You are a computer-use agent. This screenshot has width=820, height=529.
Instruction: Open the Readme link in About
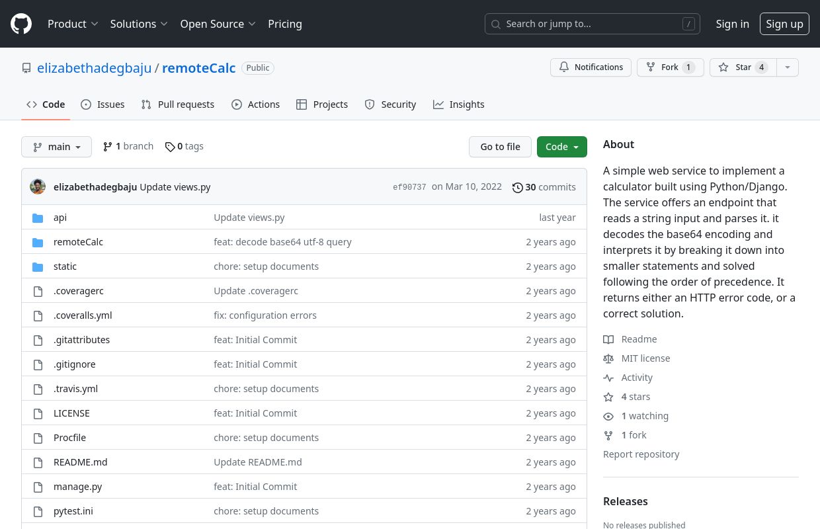pos(630,339)
